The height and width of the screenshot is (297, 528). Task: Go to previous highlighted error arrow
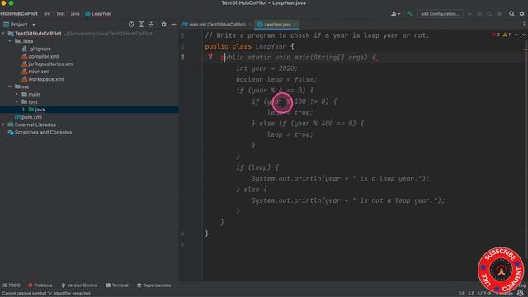516,35
